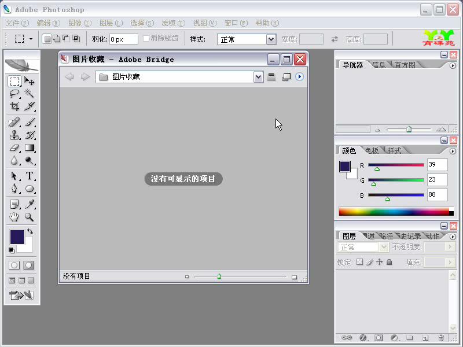
Task: Select the Lasso tool
Action: 14,94
